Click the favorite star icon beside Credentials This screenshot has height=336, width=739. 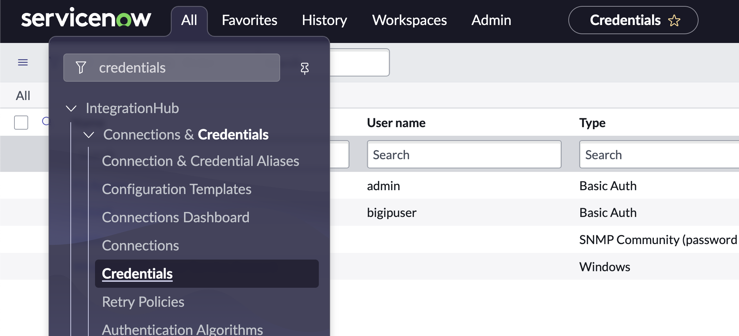click(x=674, y=20)
